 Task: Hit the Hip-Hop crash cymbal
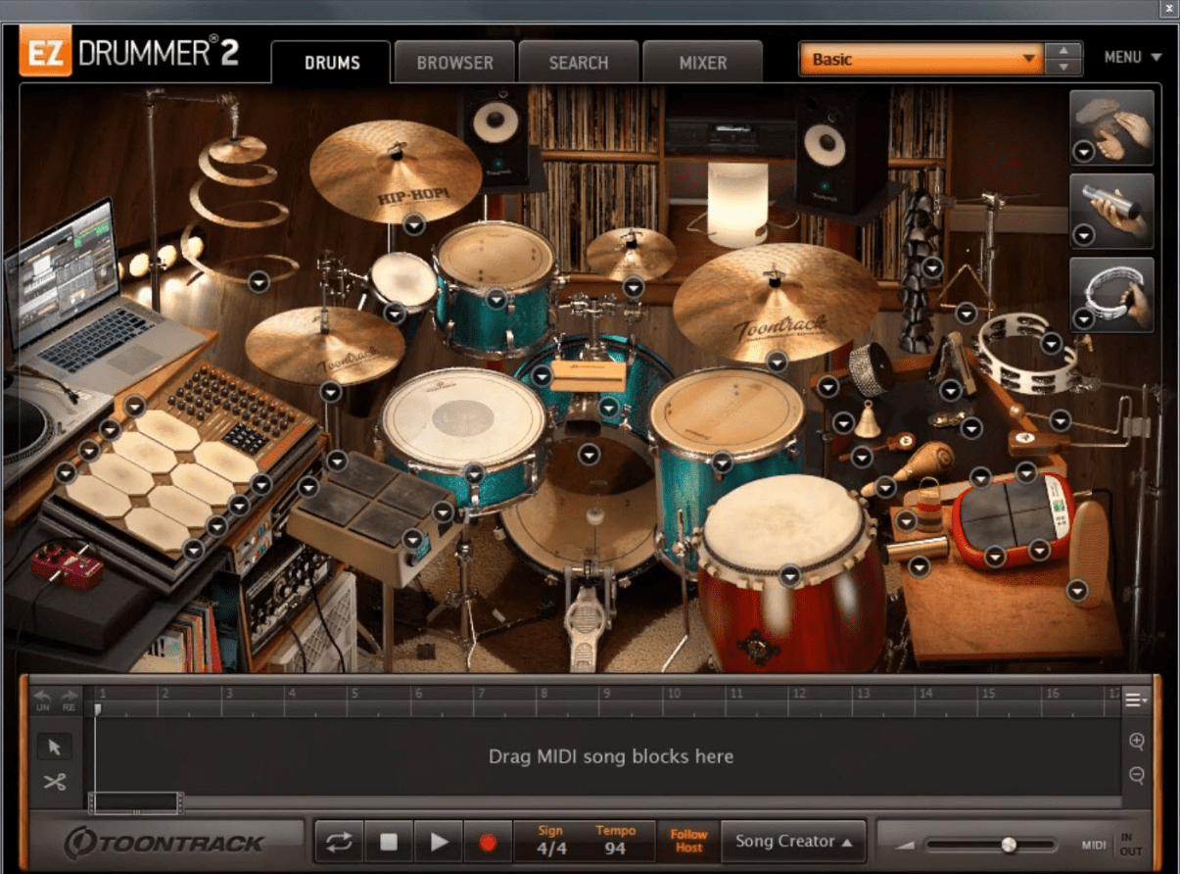tap(396, 172)
